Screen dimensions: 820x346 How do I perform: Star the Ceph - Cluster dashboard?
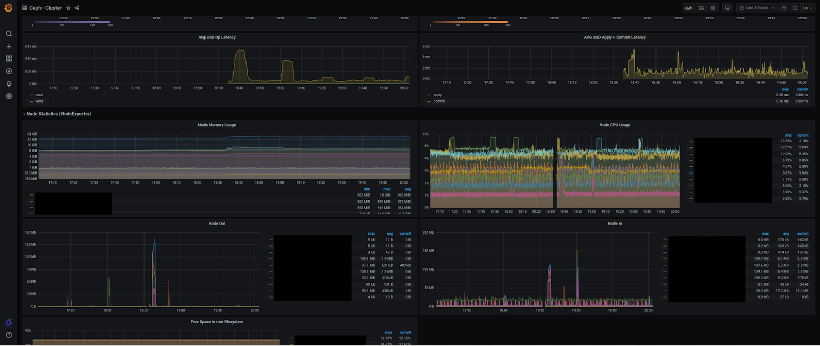[68, 8]
